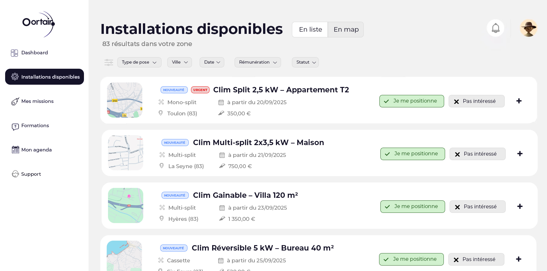Expand Hyères listing with plus icon
547x271 pixels.
tap(520, 206)
